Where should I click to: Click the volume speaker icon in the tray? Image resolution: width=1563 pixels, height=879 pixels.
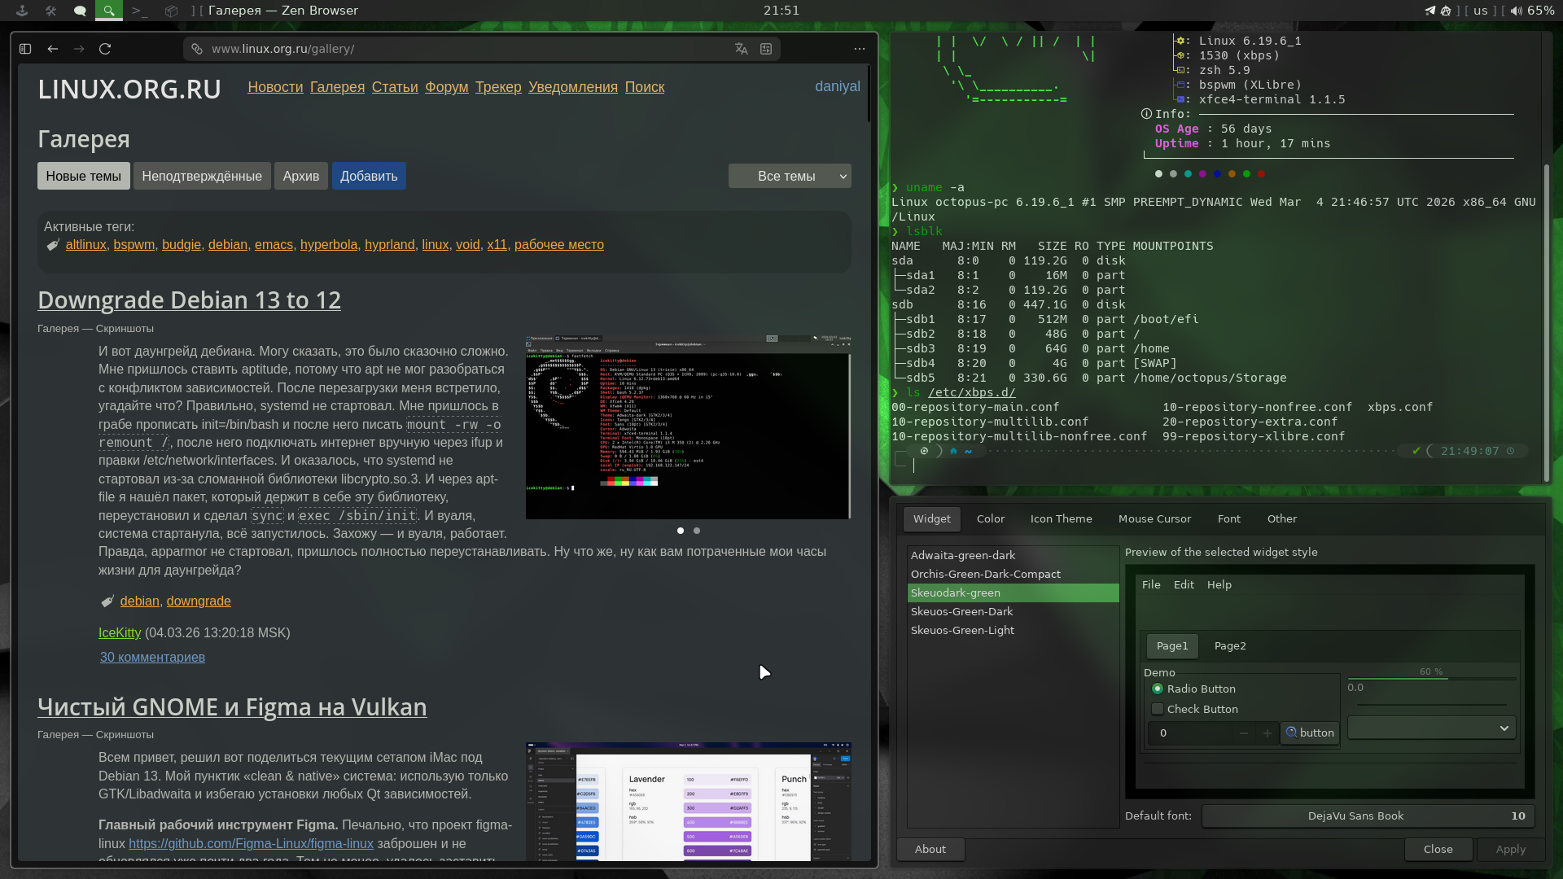(1516, 11)
